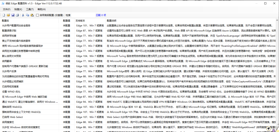Click the Print toolbar icon

[x=17, y=15]
